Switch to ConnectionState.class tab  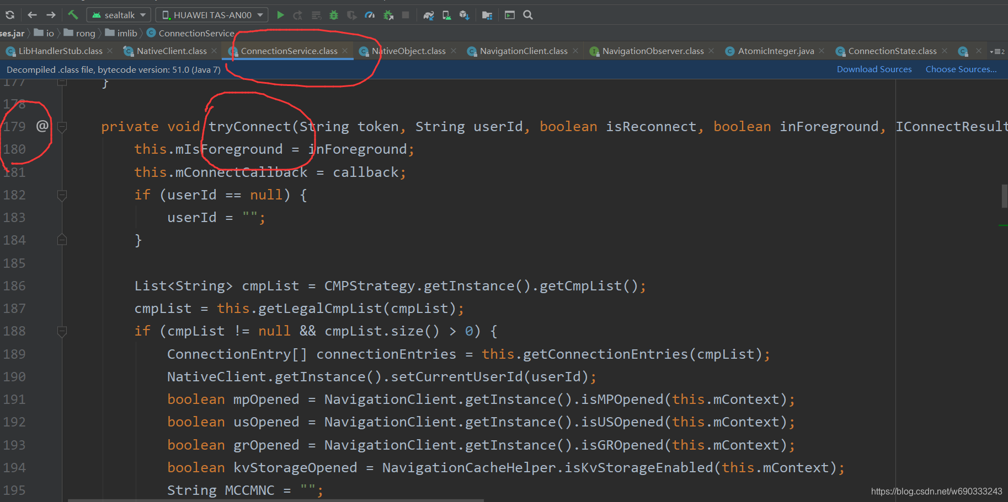(892, 51)
